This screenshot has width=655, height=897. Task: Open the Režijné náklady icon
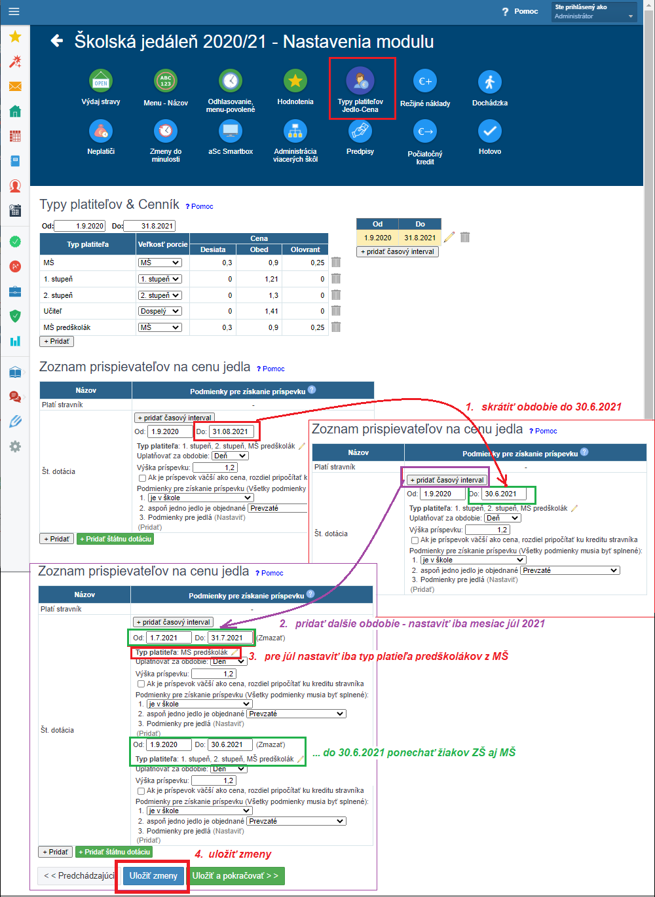425,81
